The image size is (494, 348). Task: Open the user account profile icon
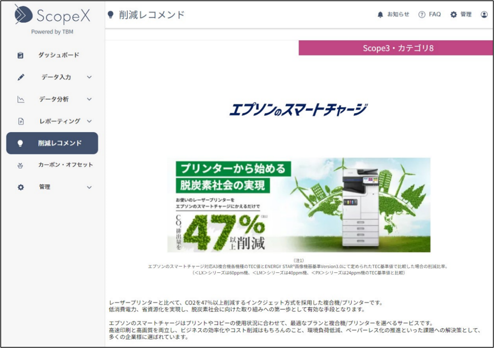click(x=484, y=14)
